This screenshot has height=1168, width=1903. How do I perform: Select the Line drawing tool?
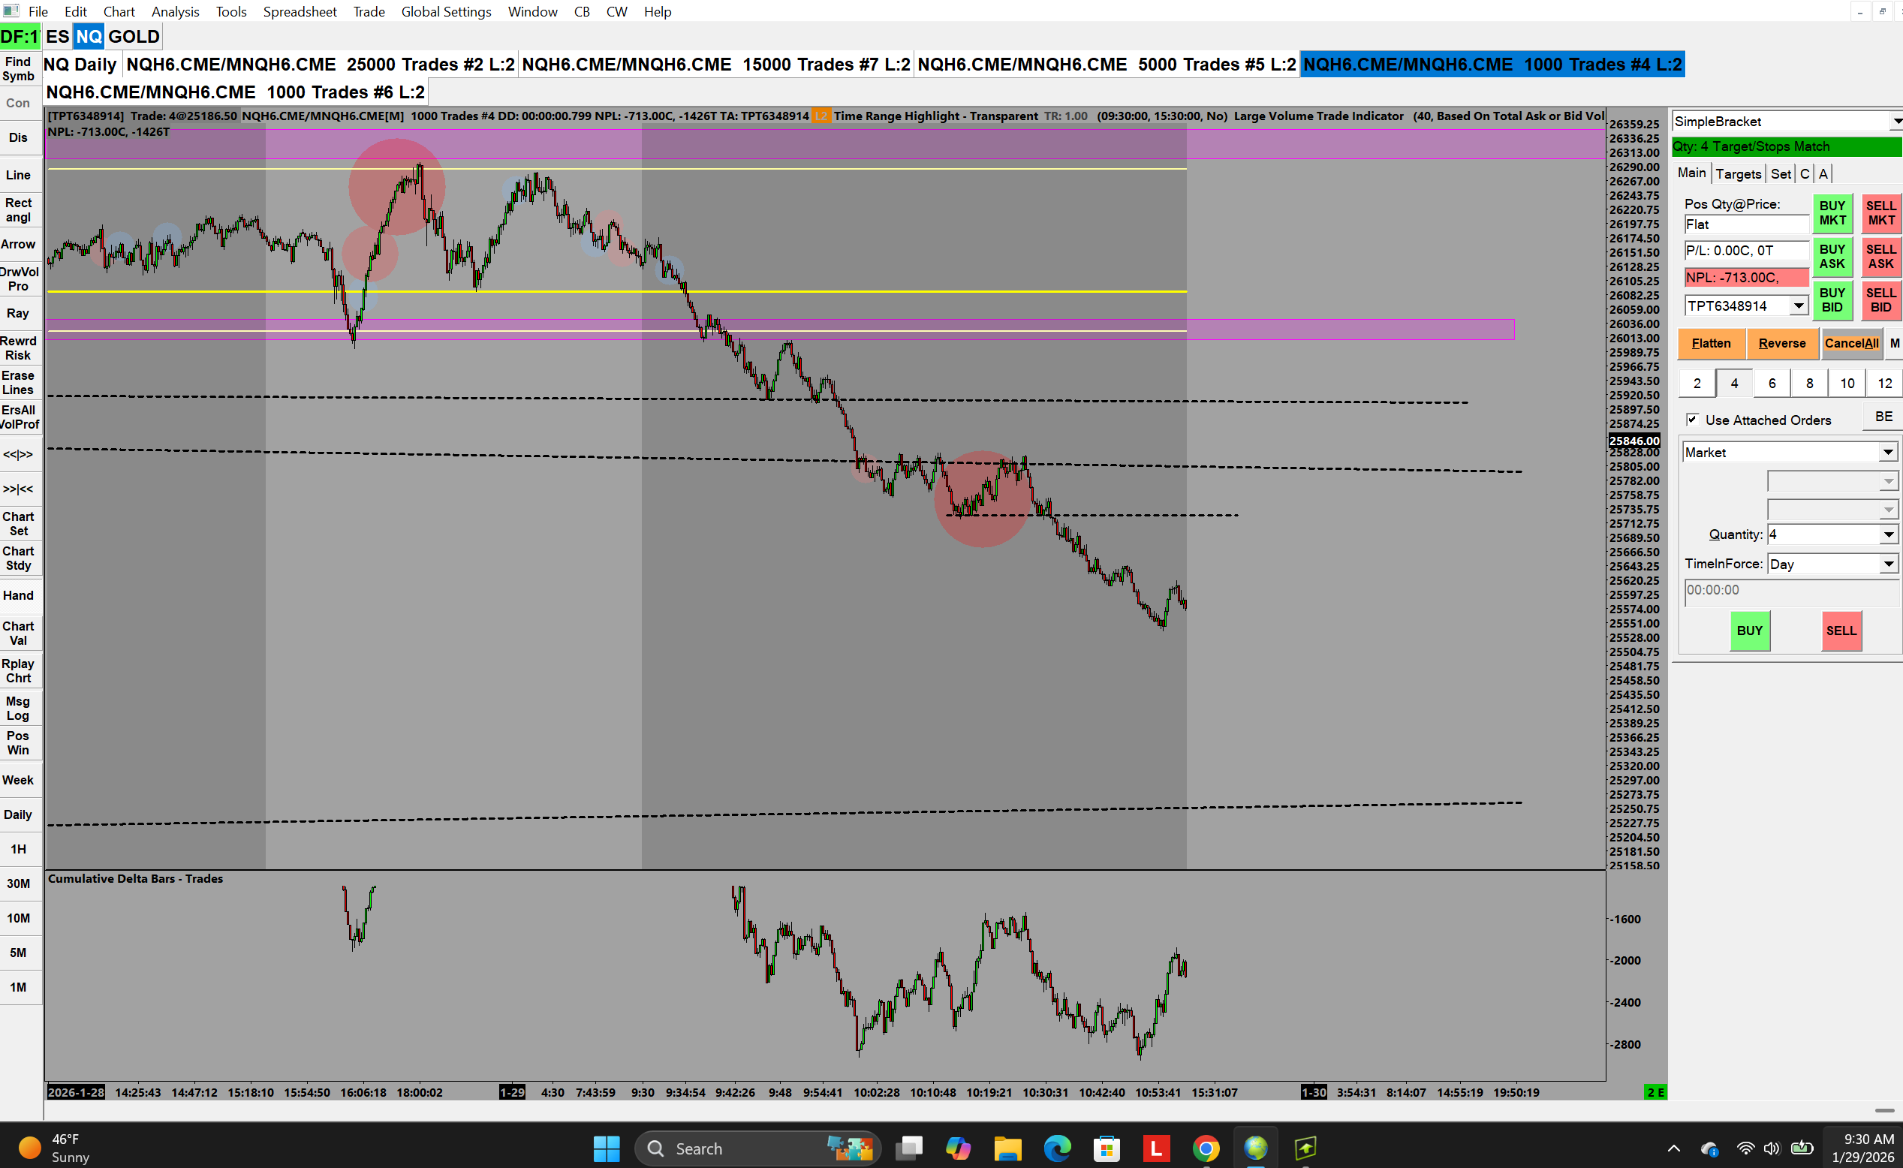[x=19, y=176]
